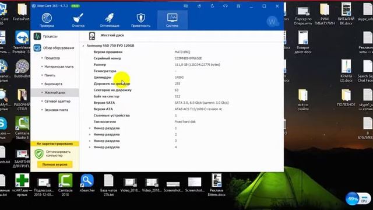Click the T-shirt skin icon in title bar
Image resolution: width=373 pixels, height=210 pixels.
[226, 6]
